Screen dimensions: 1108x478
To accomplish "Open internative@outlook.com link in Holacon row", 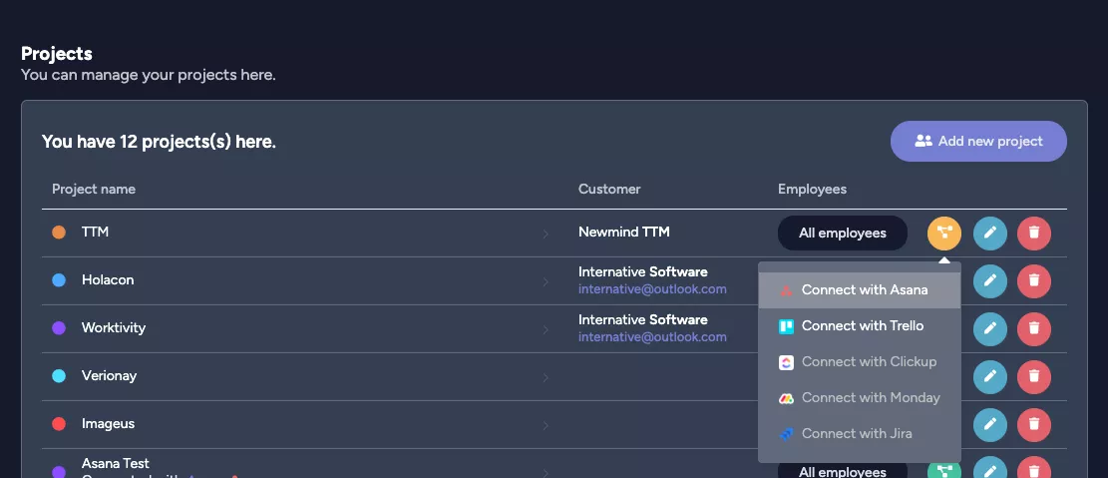I will [x=652, y=289].
